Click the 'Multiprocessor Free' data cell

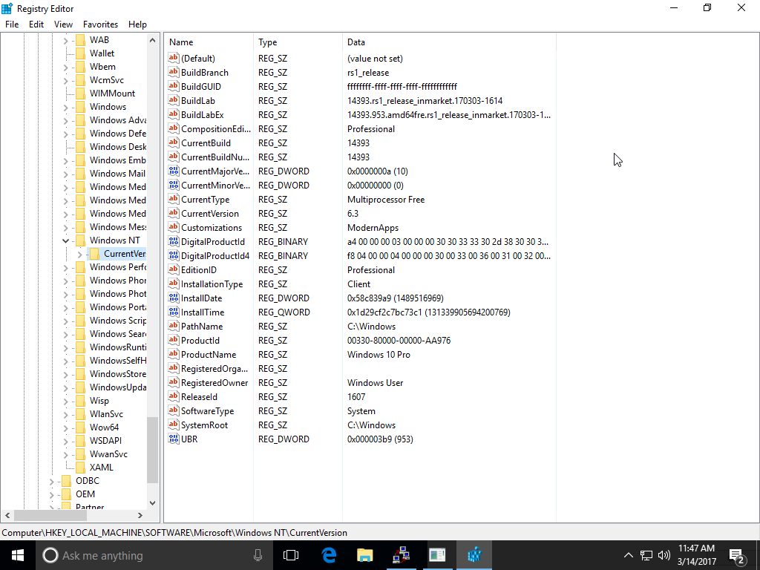[386, 199]
